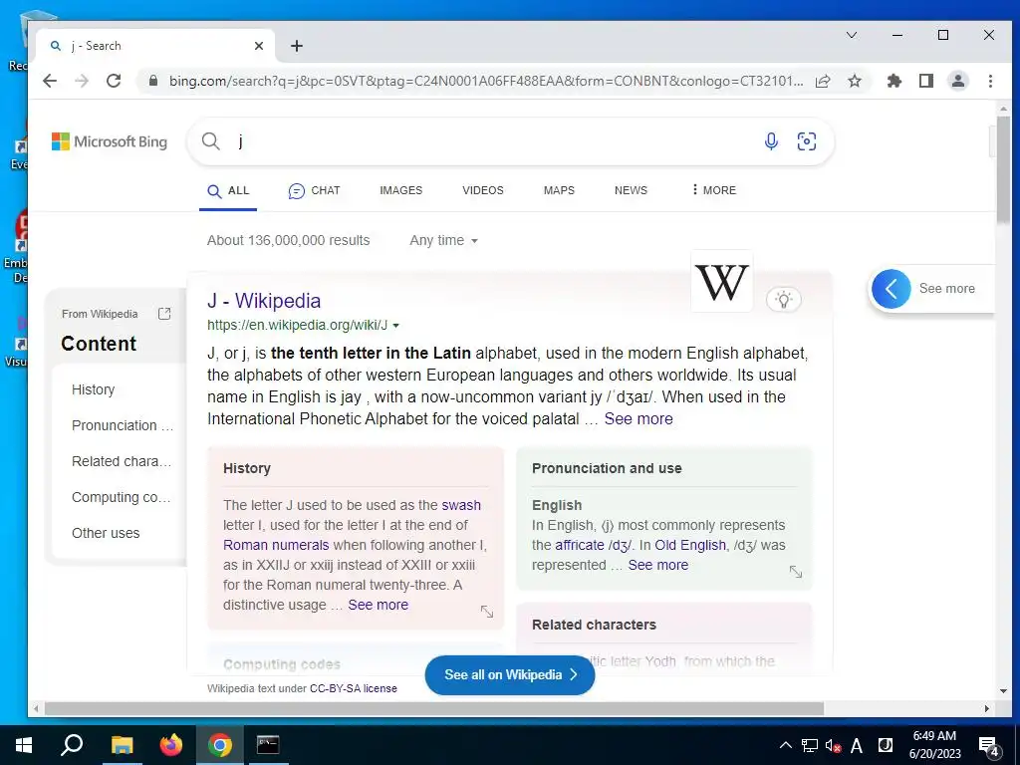
Task: Click the 'Old English' link
Action: (690, 545)
